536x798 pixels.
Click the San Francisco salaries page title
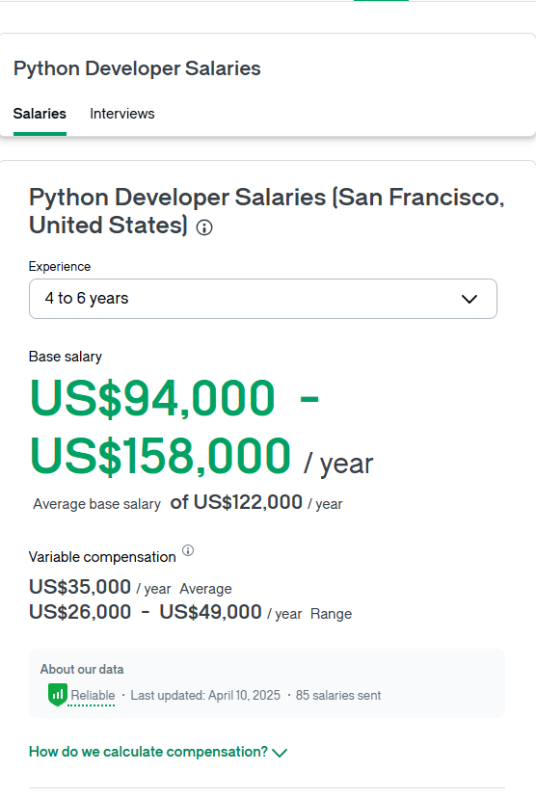click(267, 211)
